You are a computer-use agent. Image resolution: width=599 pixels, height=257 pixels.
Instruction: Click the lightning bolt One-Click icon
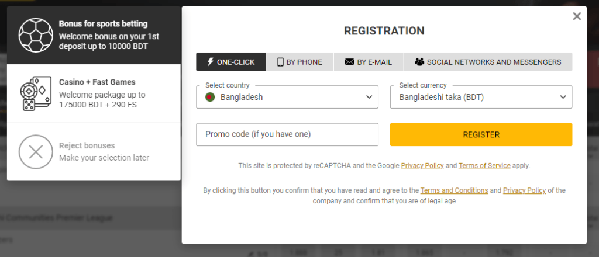pyautogui.click(x=210, y=62)
